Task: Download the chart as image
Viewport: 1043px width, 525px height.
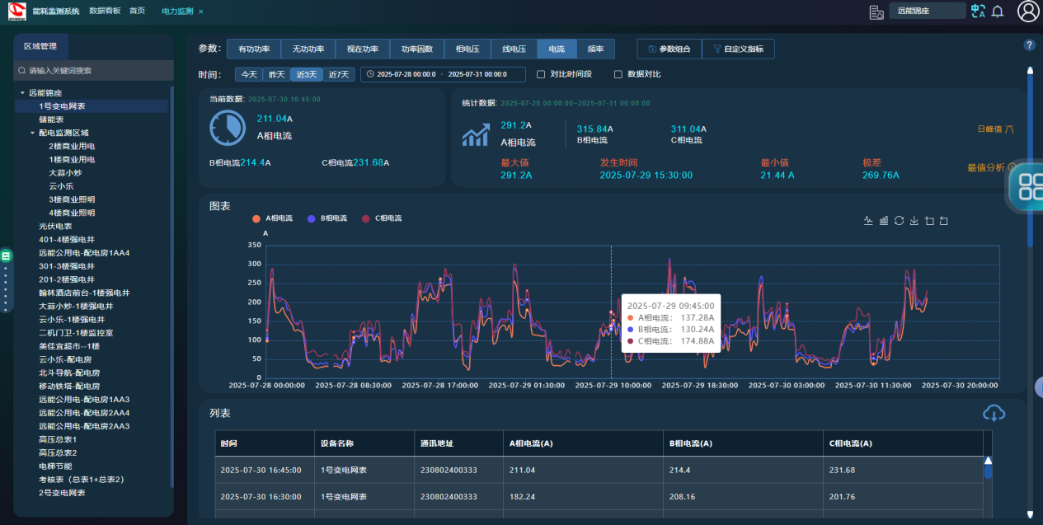Action: pyautogui.click(x=914, y=221)
